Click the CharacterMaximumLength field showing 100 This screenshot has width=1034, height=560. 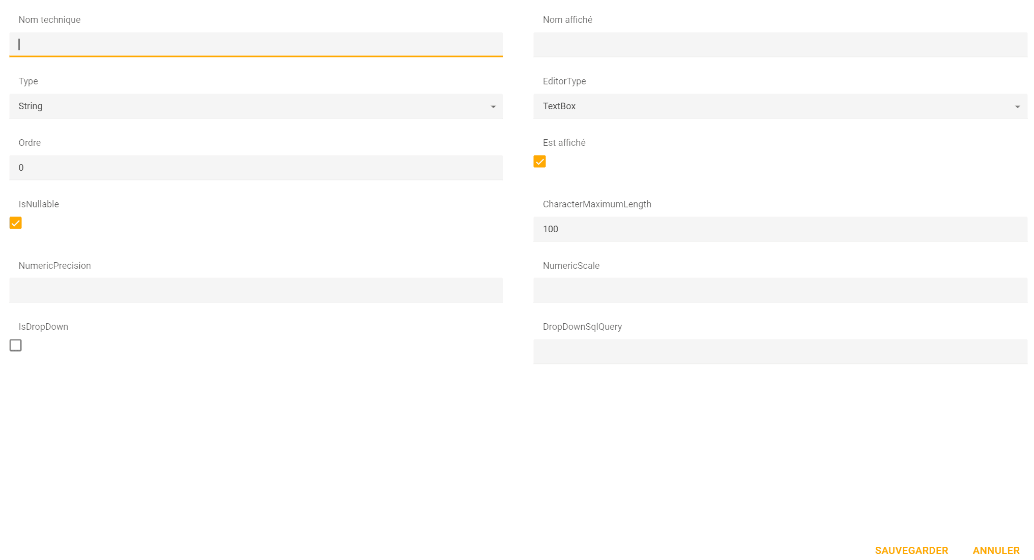780,229
